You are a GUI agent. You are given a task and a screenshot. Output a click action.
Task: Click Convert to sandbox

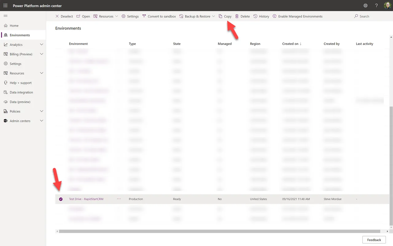click(x=159, y=16)
